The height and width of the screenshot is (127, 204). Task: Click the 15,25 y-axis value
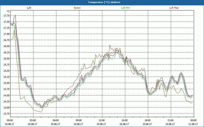pyautogui.click(x=7, y=77)
